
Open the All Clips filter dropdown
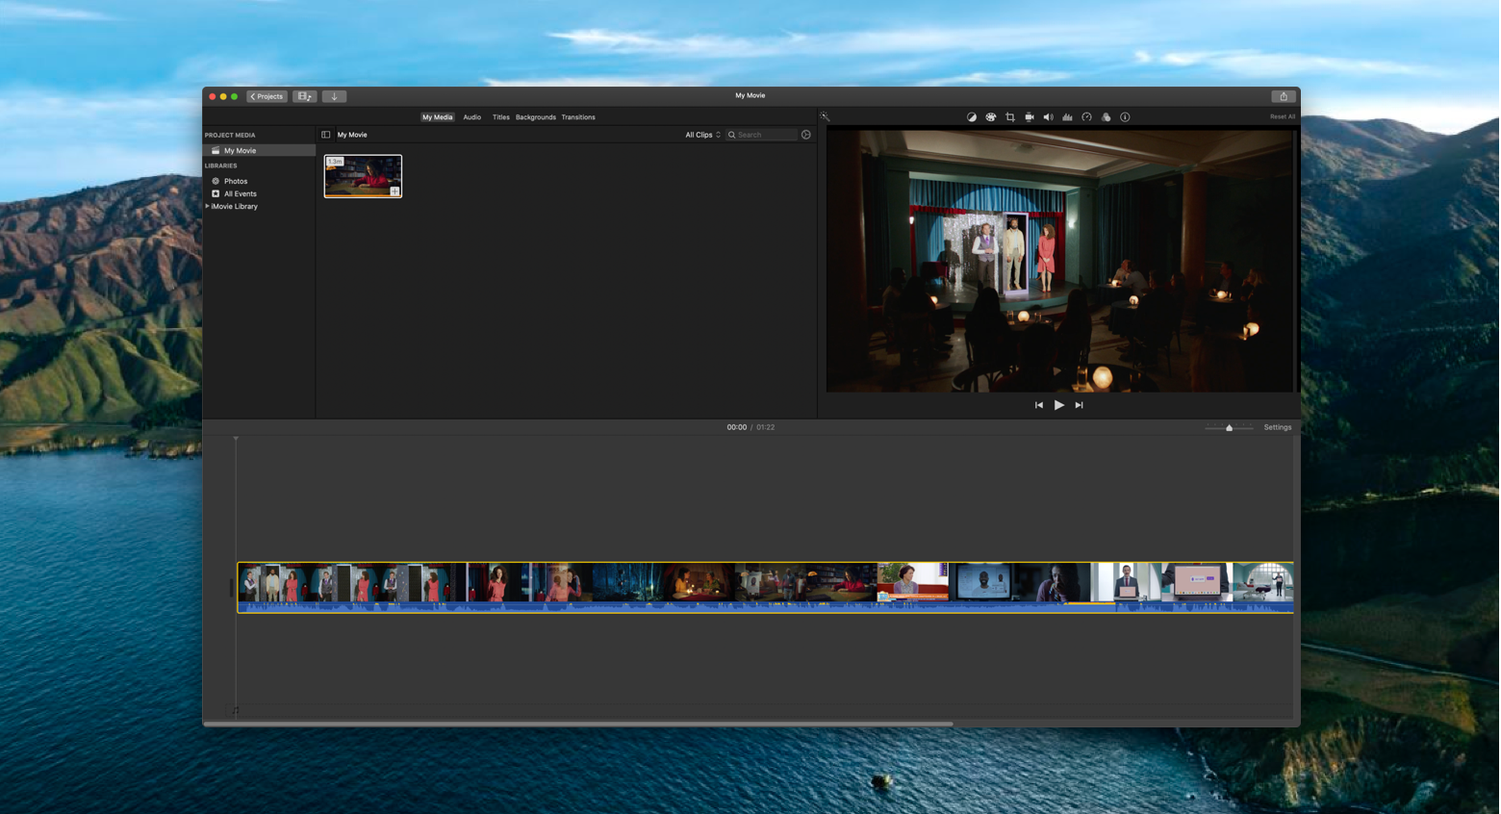pos(702,135)
